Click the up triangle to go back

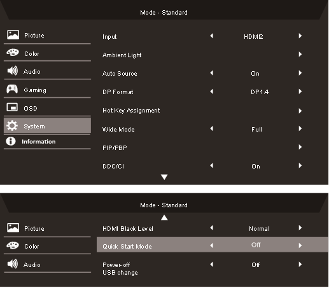[164, 217]
